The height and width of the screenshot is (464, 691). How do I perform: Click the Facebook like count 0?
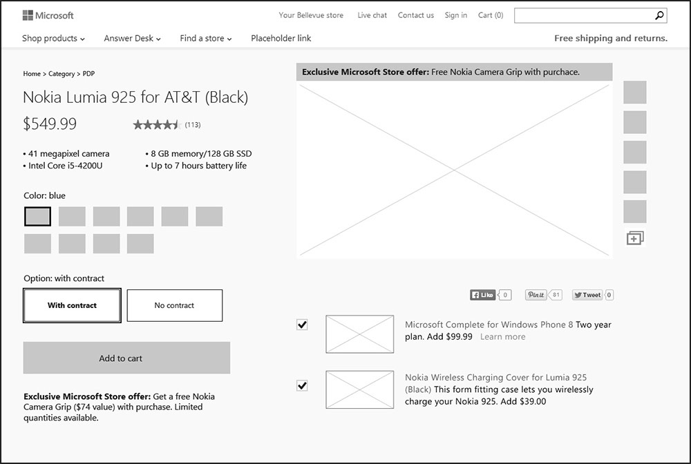point(505,295)
